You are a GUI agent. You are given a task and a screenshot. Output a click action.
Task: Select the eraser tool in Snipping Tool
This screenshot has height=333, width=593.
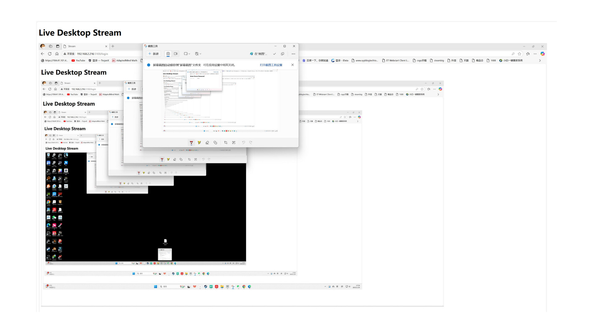(x=207, y=142)
